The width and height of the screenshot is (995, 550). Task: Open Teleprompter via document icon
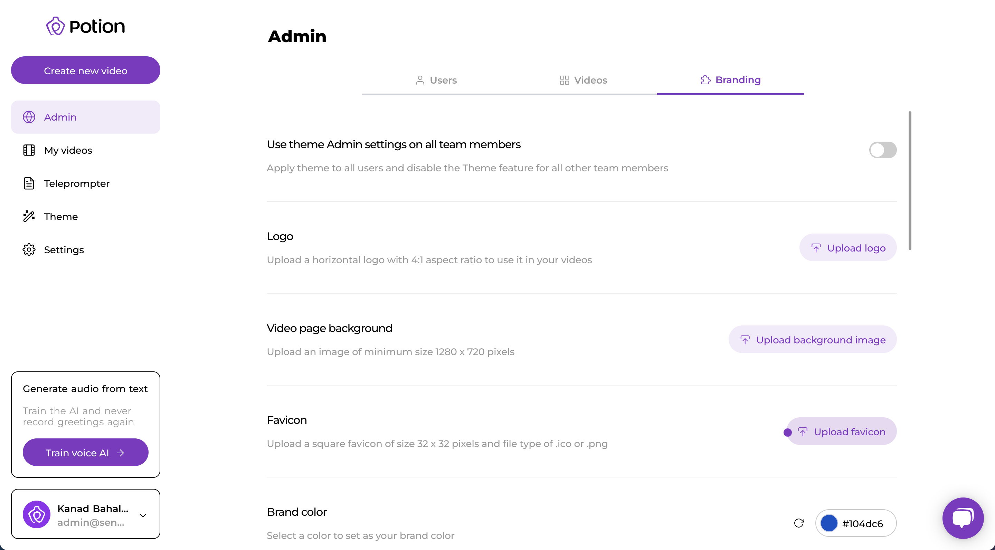29,183
